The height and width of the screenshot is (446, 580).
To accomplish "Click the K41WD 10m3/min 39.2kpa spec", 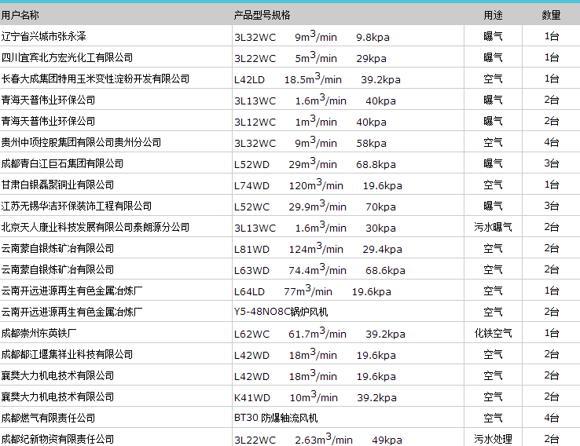I will click(x=315, y=397).
